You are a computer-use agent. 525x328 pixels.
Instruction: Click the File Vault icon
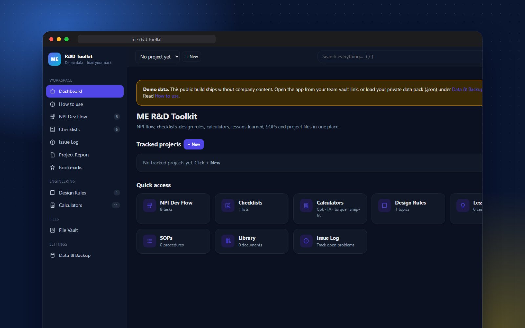point(52,230)
